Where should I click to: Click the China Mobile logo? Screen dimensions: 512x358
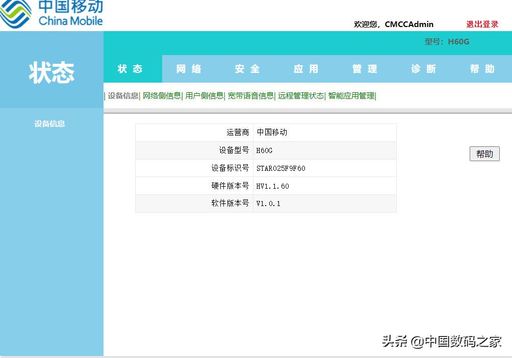[52, 14]
